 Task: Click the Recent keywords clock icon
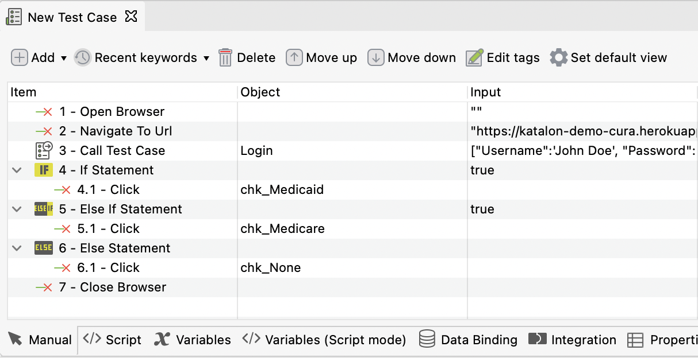[83, 57]
